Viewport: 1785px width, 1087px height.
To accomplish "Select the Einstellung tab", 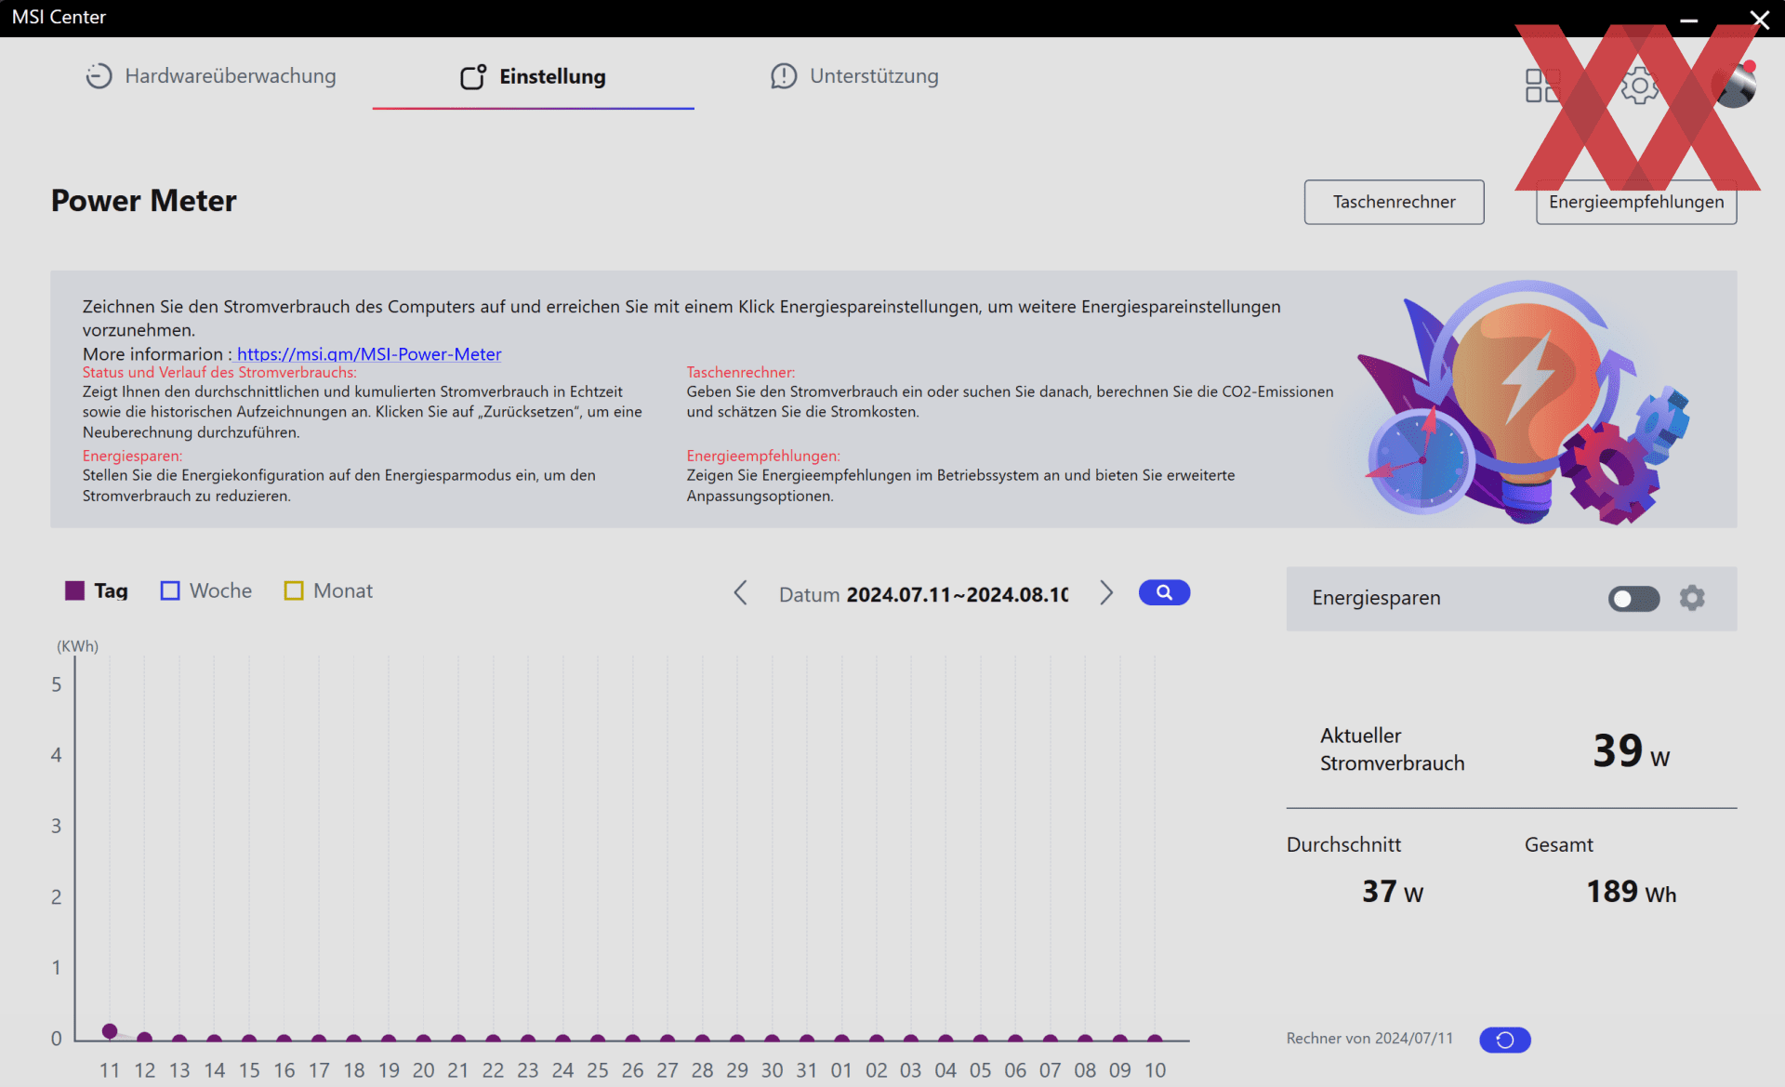I will click(x=534, y=76).
